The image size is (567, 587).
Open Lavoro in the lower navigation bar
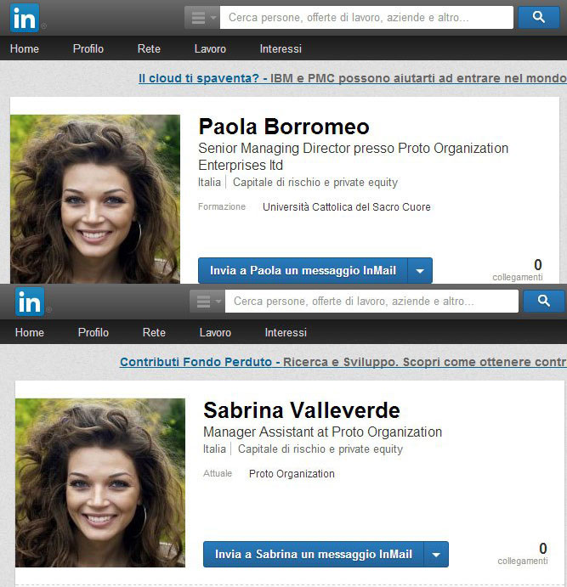(x=215, y=332)
